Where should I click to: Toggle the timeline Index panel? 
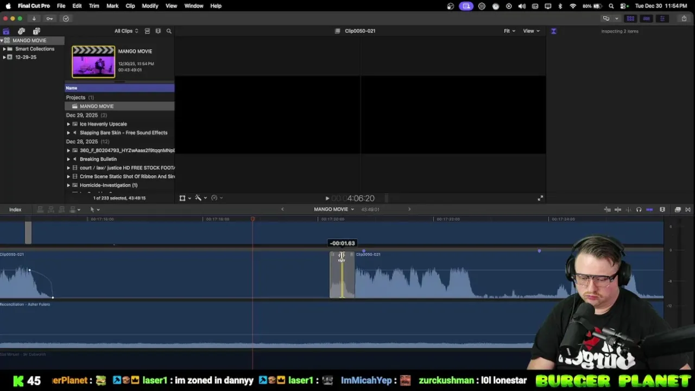click(x=15, y=210)
